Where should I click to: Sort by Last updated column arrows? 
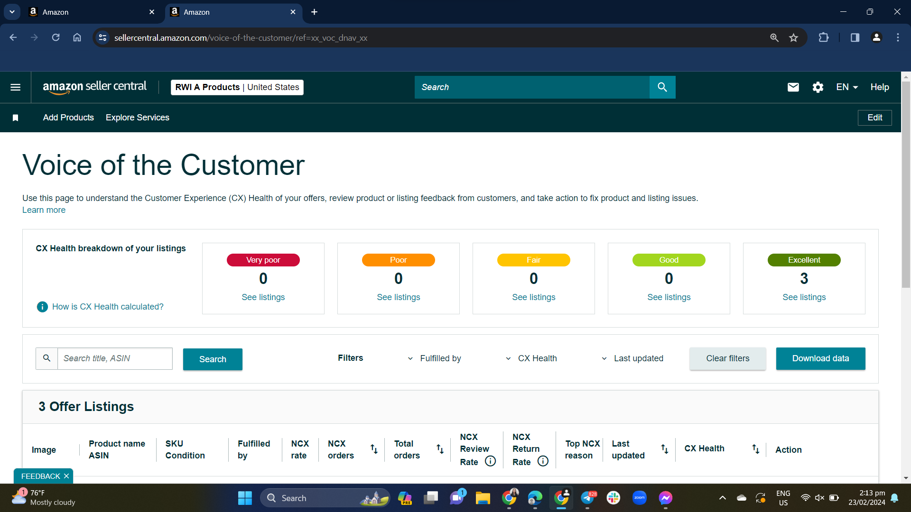(x=665, y=449)
